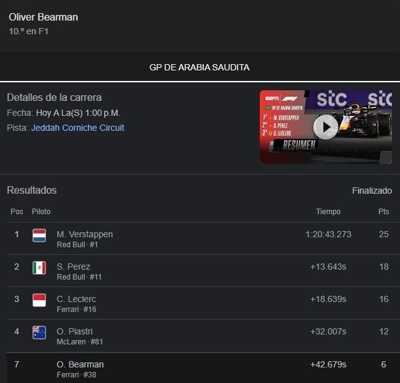Screen dimensions: 400x383
Task: Click the Pos column header
Action: (17, 212)
